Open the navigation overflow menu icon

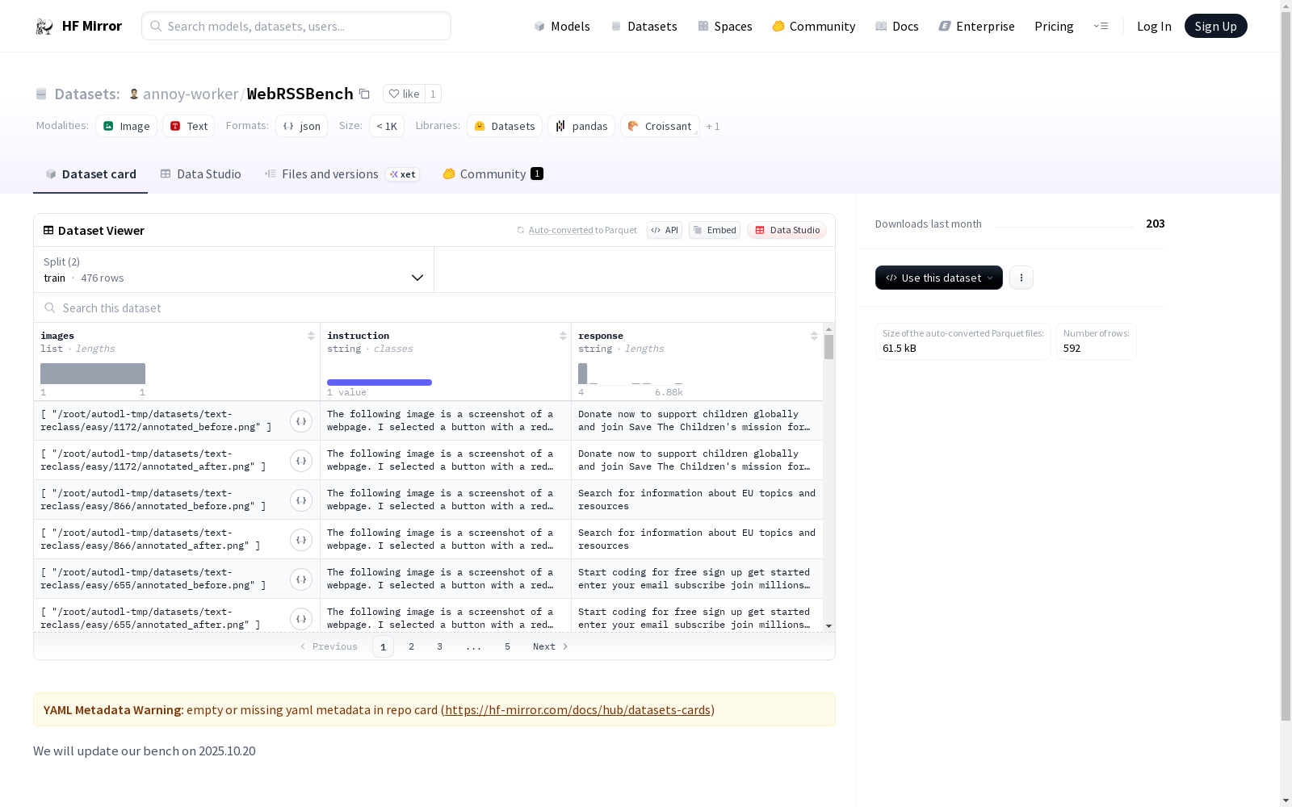tap(1101, 26)
